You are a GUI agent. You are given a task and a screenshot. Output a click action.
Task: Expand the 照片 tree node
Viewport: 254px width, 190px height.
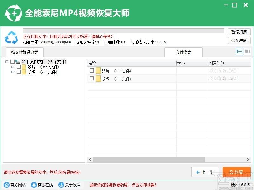tap(13, 67)
